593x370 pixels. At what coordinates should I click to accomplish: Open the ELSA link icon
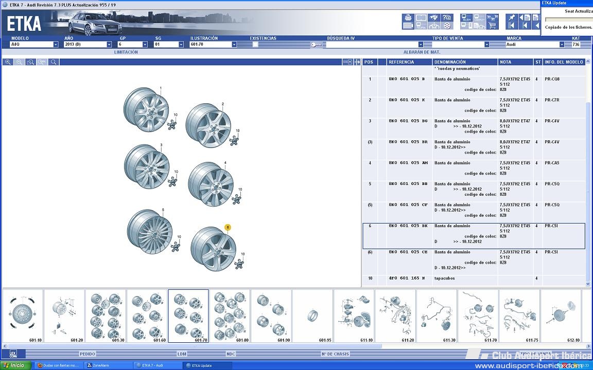[467, 17]
